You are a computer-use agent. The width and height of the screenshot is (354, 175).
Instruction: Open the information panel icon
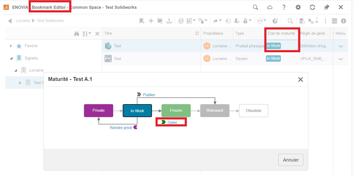pos(343,21)
